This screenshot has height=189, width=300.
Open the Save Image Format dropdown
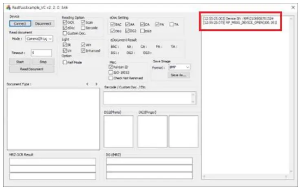(179, 67)
